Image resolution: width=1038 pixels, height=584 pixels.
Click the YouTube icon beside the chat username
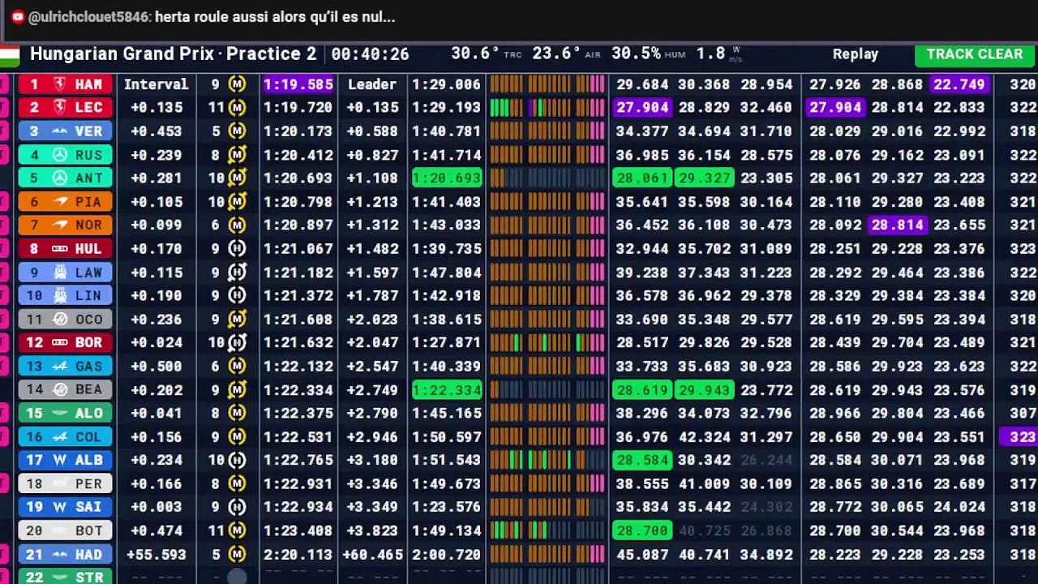(17, 16)
